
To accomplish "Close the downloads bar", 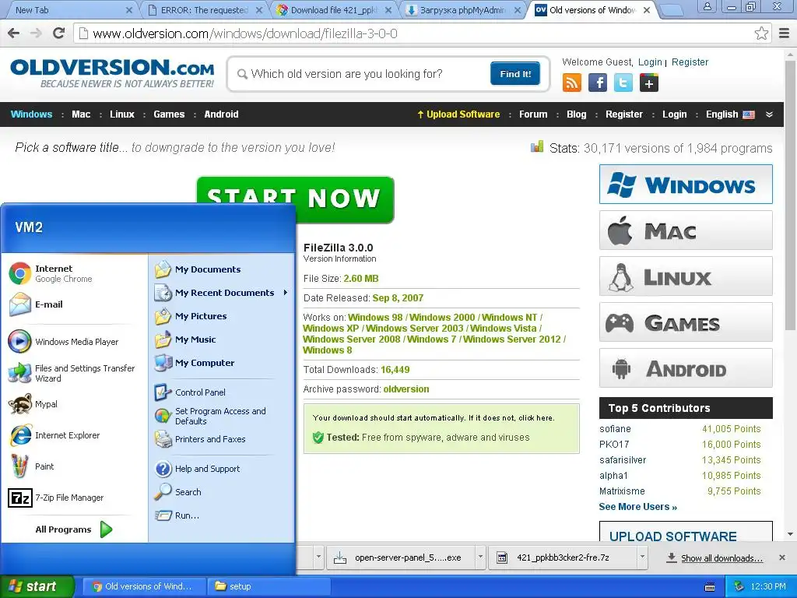I will (x=782, y=558).
